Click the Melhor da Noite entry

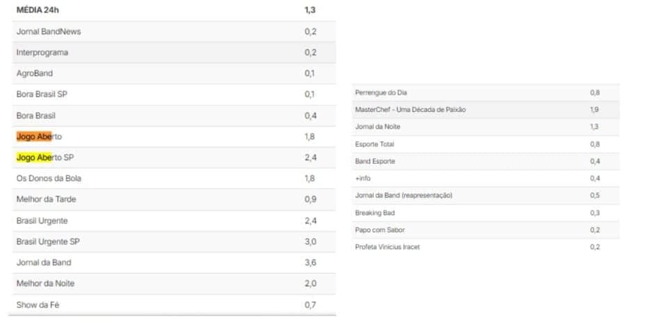point(174,284)
